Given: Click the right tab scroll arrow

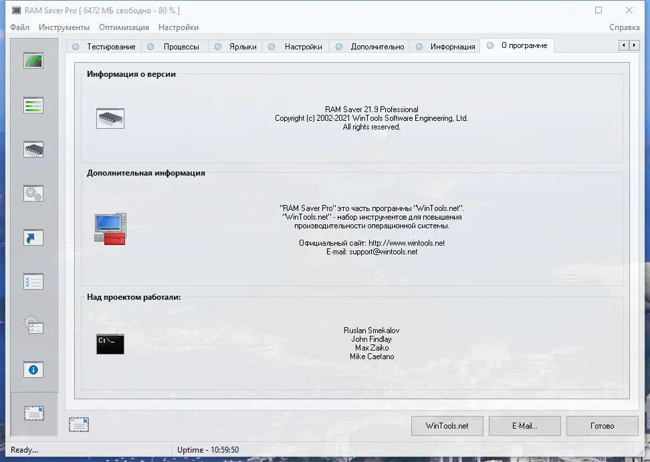Looking at the screenshot, I should [x=635, y=45].
